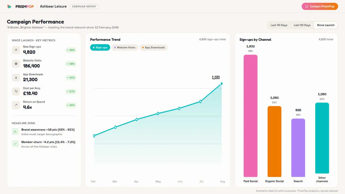Click the 32% change badge for New Sign-ups
Image resolution: width=345 pixels, height=194 pixels.
pos(71,50)
